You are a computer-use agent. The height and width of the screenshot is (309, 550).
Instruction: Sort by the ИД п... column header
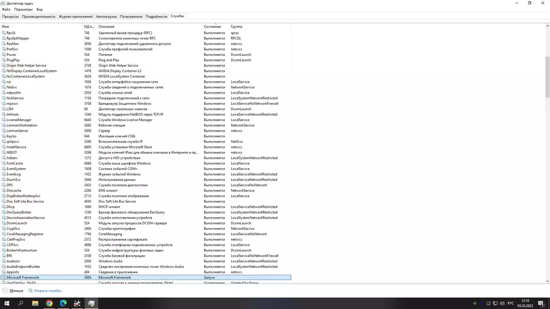point(89,27)
